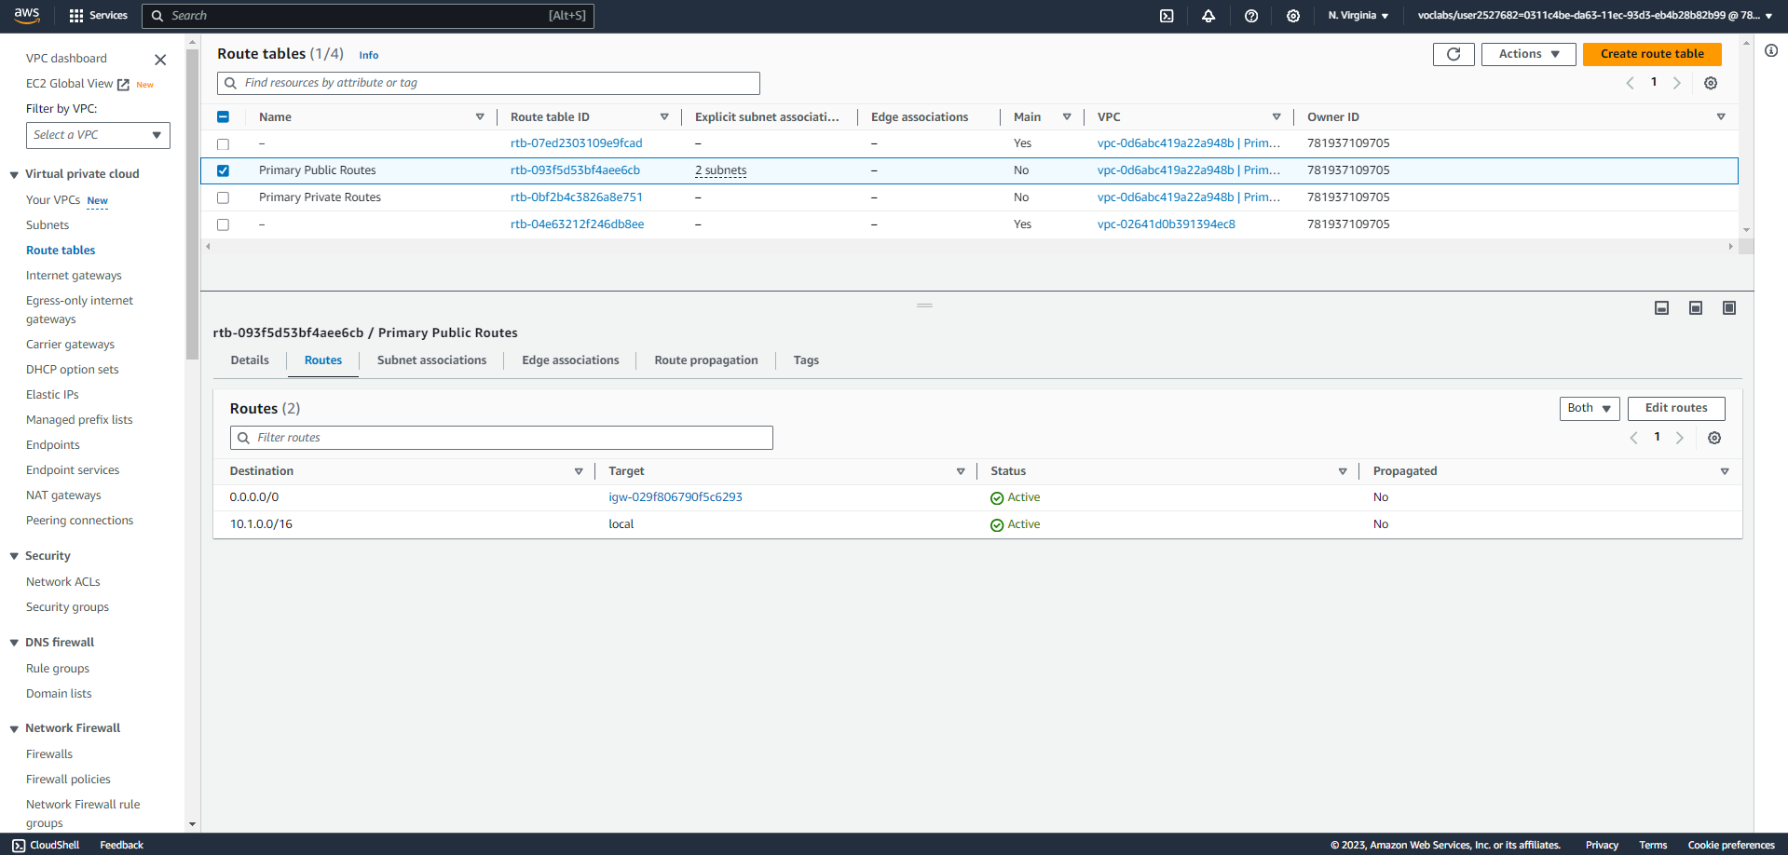Uncheck the Primary Public Routes row
1788x855 pixels.
pyautogui.click(x=223, y=170)
